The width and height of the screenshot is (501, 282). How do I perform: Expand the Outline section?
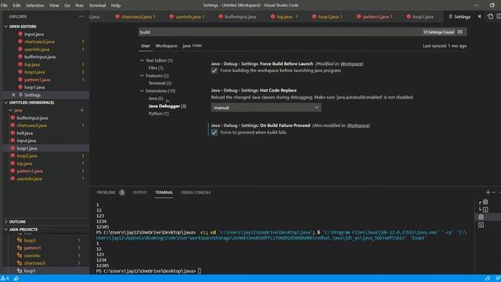click(x=5, y=222)
